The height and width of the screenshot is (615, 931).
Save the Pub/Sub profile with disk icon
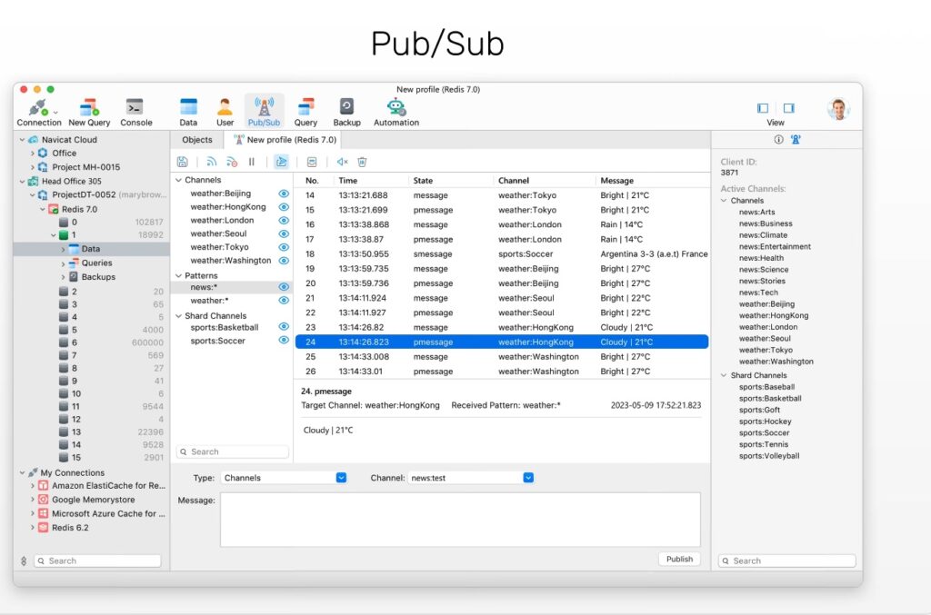click(183, 162)
